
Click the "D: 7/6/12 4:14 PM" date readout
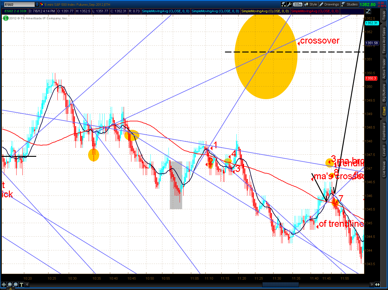click(x=42, y=11)
